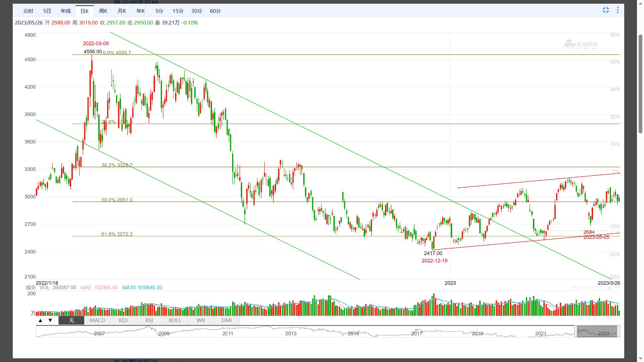Select the 60分 minute interval tab
This screenshot has height=362, width=644.
click(x=215, y=11)
